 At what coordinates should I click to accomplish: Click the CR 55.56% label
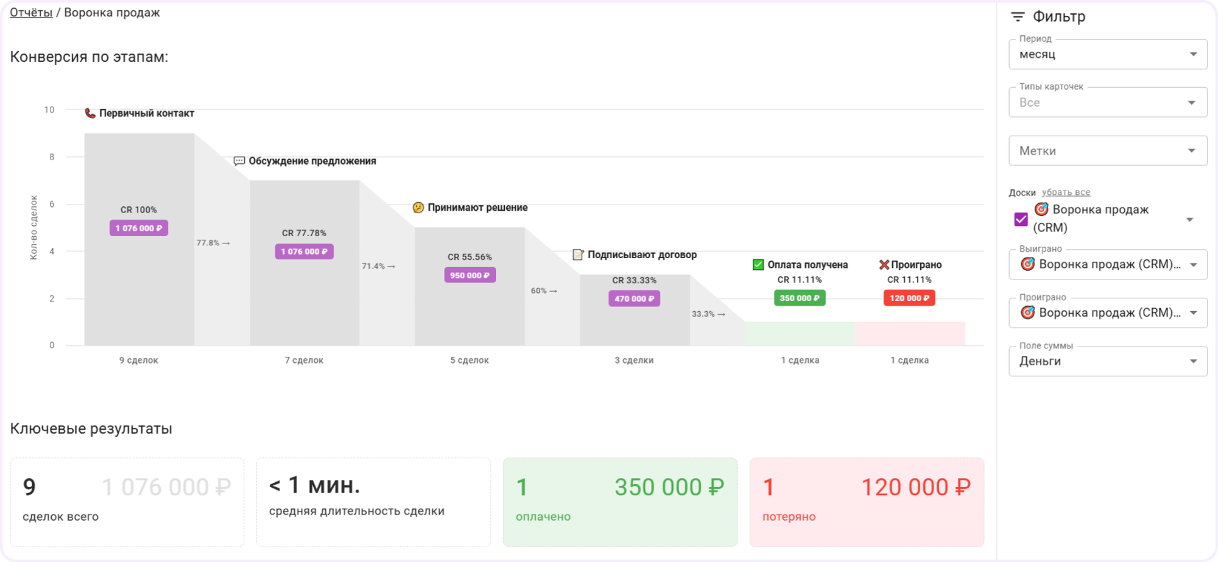coord(470,257)
